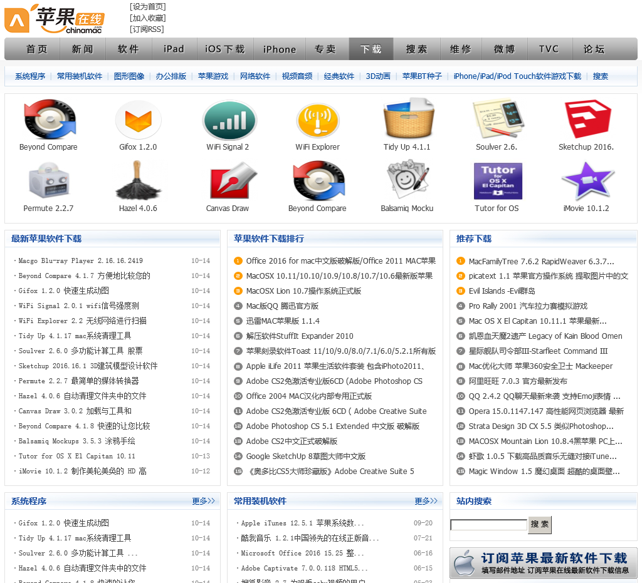Open Evil Islands -Evil群岛 entry

point(502,291)
